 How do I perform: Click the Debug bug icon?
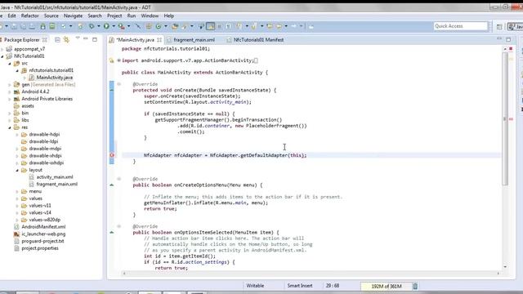[92, 26]
